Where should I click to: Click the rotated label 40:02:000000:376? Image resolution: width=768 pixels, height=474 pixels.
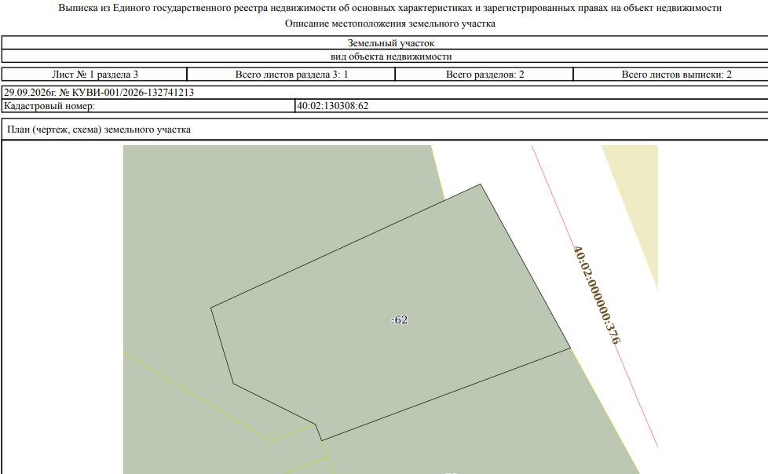[x=597, y=295]
